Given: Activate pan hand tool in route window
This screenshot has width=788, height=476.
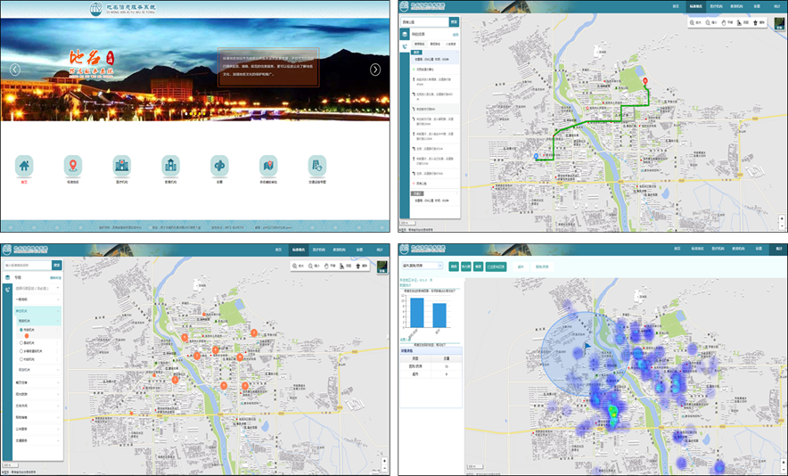Looking at the screenshot, I should coord(727,23).
